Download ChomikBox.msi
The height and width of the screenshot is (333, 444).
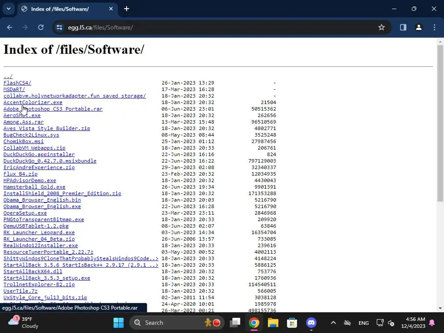pos(23,142)
